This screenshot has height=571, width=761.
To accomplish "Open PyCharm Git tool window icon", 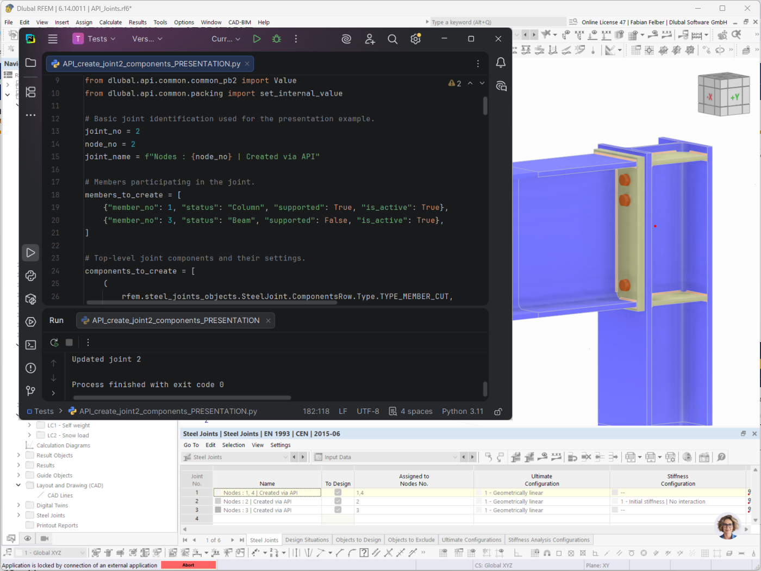I will point(31,391).
